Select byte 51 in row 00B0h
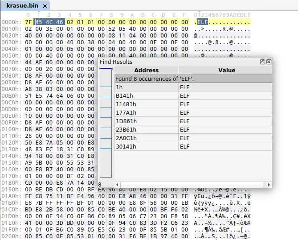Viewport: 298px width, 240px height. click(29, 96)
